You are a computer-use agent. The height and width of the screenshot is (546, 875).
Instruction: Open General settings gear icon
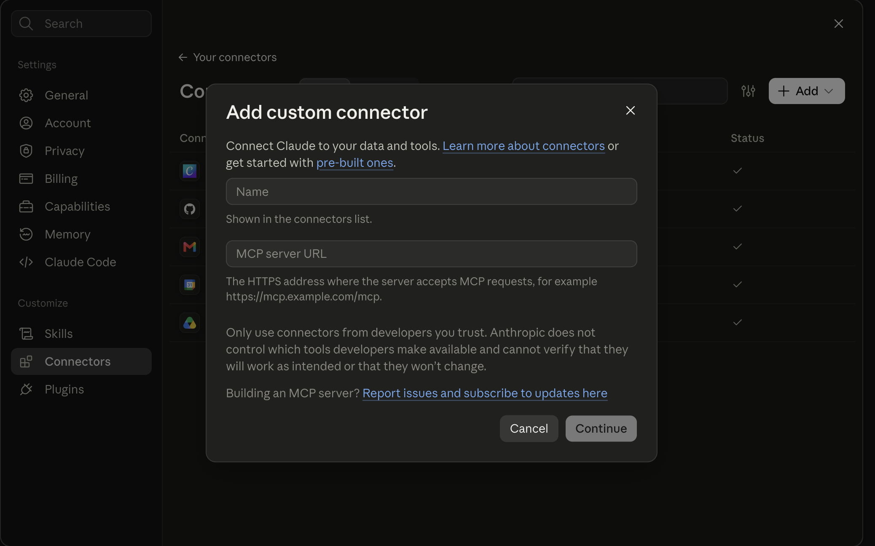coord(26,95)
